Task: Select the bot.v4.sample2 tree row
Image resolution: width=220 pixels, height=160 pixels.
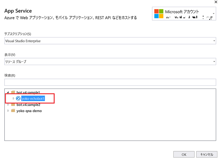Action: (x=28, y=105)
